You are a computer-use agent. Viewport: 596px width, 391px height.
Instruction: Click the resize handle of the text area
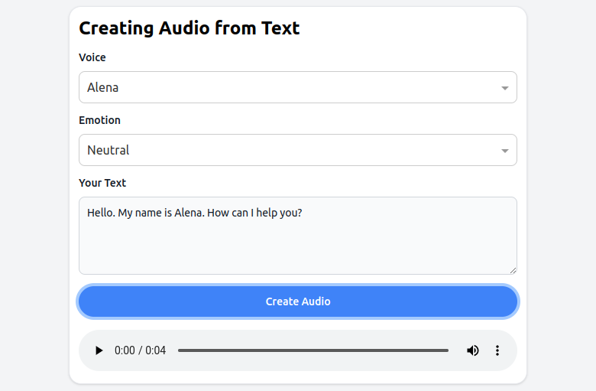pyautogui.click(x=513, y=270)
